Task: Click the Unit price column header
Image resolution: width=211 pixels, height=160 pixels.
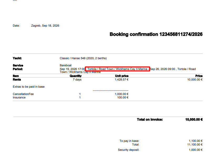Action: pos(122,76)
